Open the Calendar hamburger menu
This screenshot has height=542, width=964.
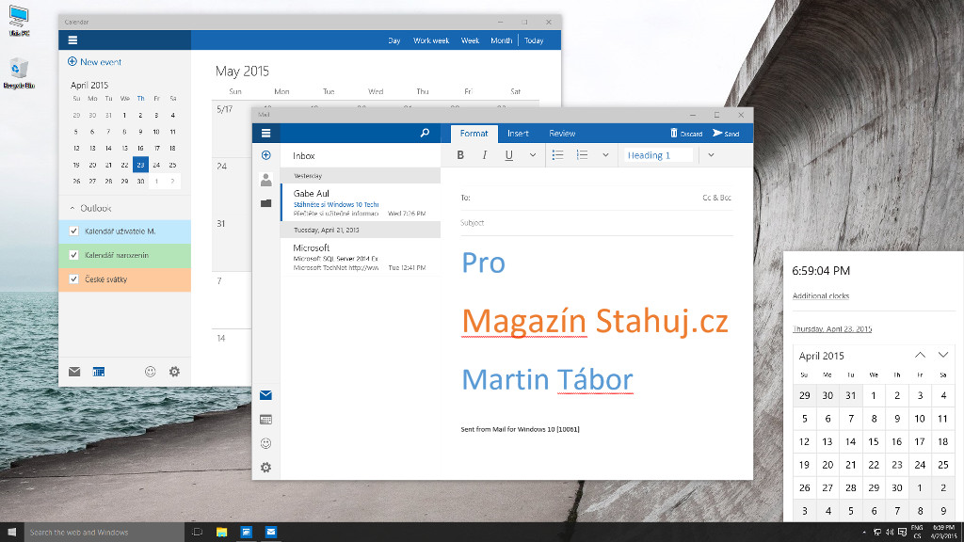72,40
